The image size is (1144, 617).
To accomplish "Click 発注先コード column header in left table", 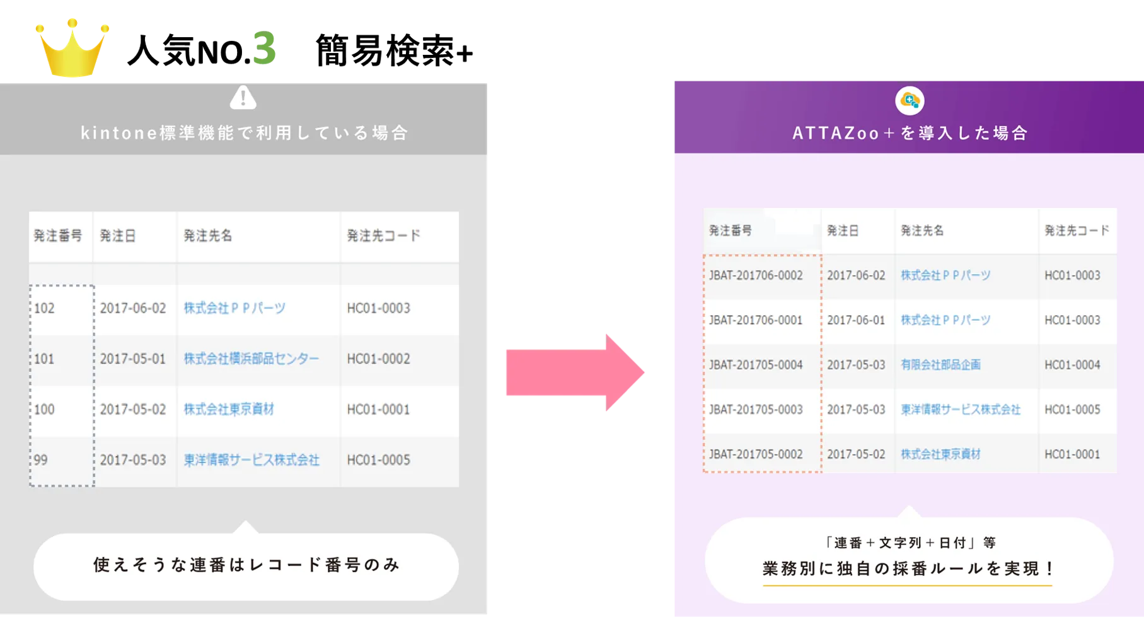I will pyautogui.click(x=383, y=236).
